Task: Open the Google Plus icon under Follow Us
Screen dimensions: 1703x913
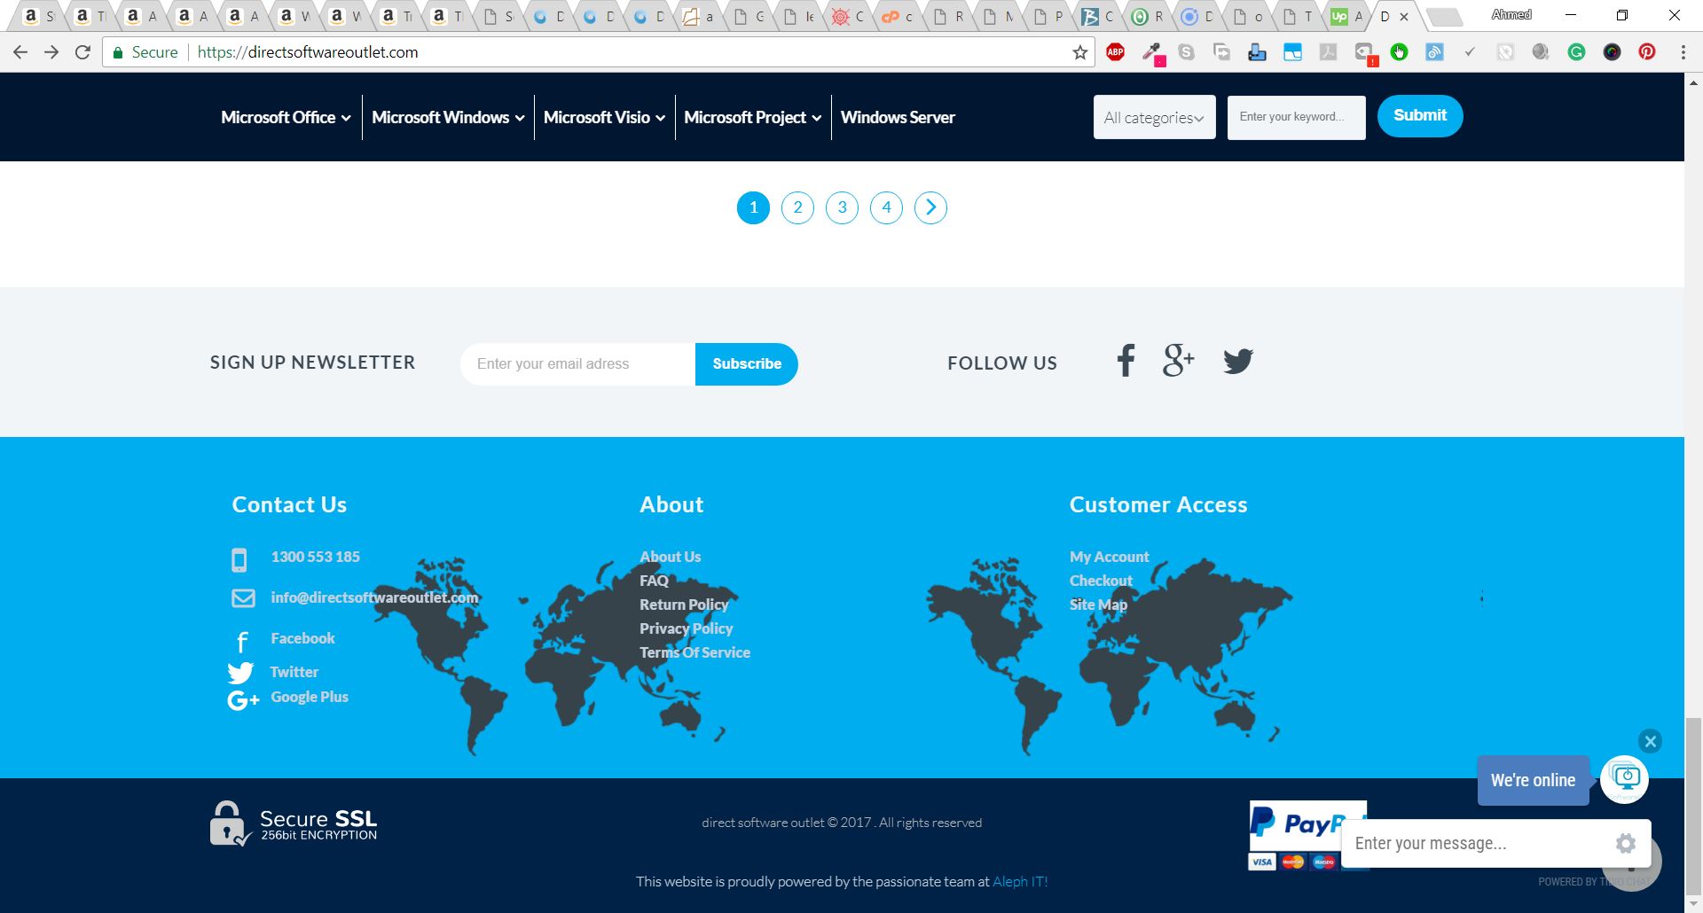Action: coord(1179,361)
